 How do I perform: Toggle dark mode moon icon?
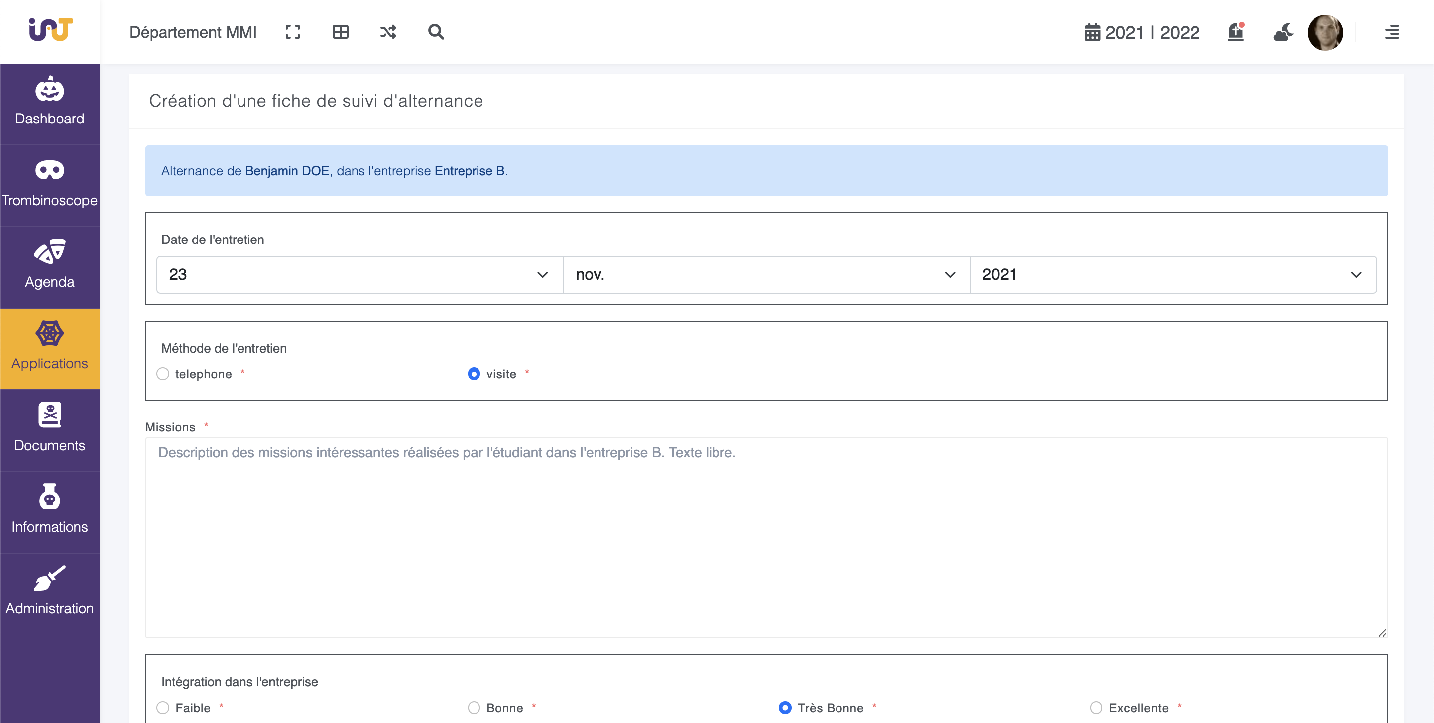point(1283,32)
